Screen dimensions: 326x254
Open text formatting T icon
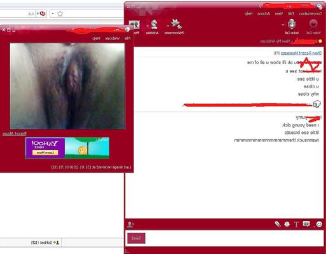click(296, 224)
